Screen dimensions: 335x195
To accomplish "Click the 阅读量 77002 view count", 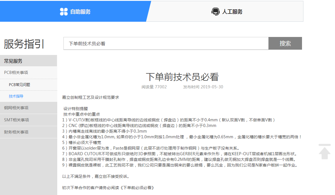I will (x=154, y=87).
